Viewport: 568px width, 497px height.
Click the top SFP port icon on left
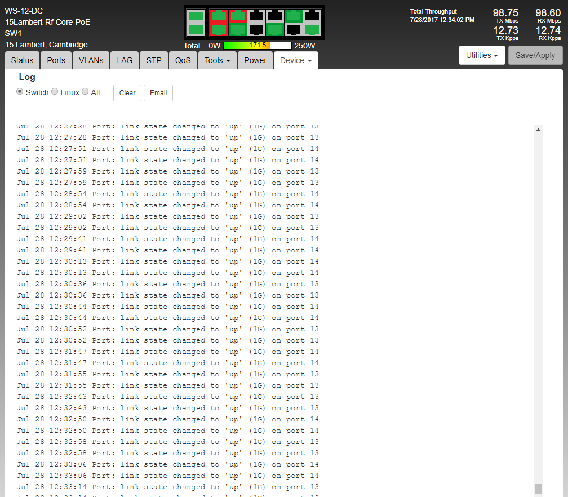pos(196,16)
